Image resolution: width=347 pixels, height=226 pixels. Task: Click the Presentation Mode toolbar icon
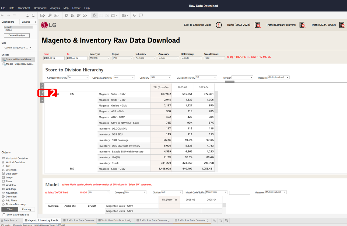[141, 16]
